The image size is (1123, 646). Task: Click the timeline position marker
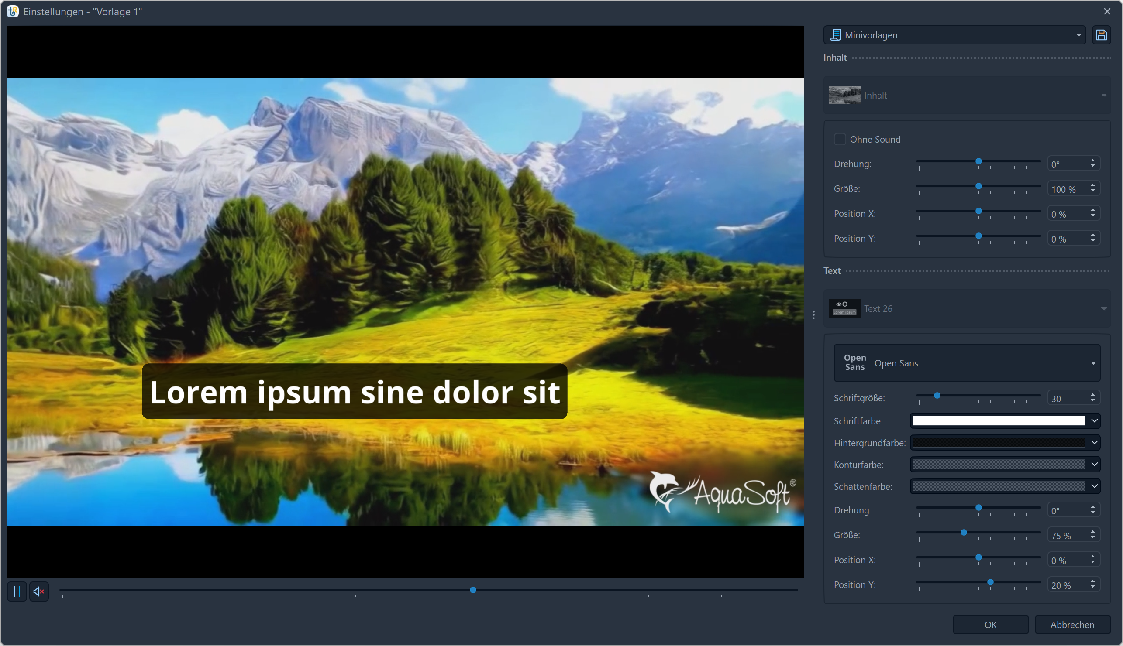(x=473, y=590)
